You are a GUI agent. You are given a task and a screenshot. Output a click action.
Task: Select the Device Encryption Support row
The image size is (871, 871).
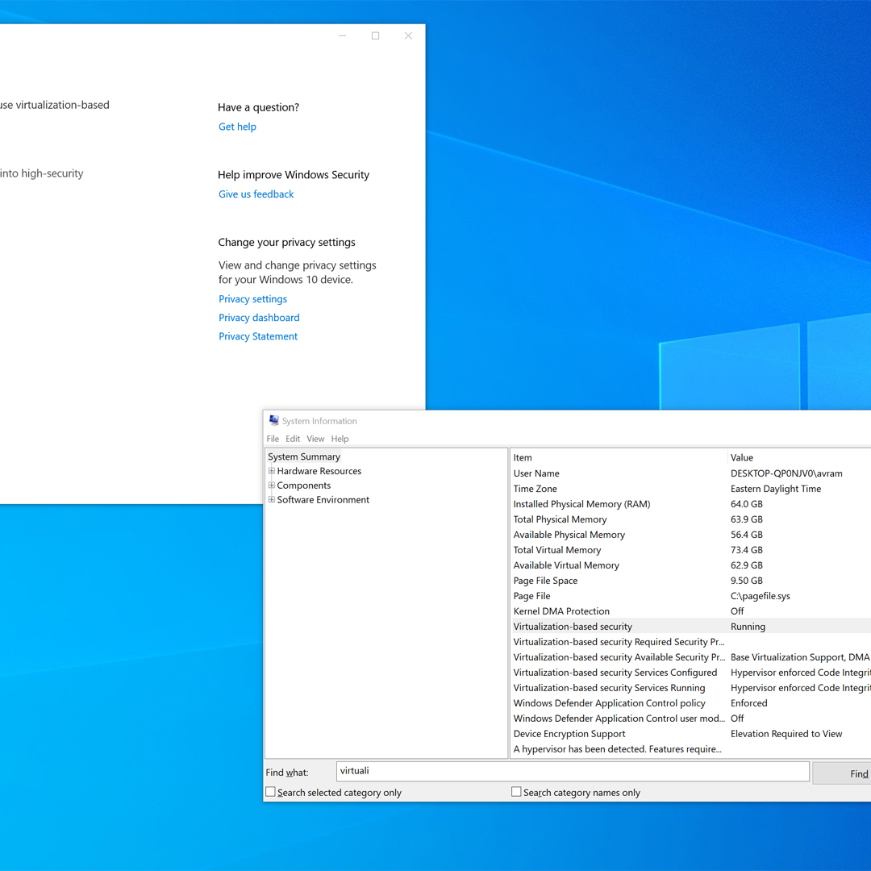coord(690,734)
